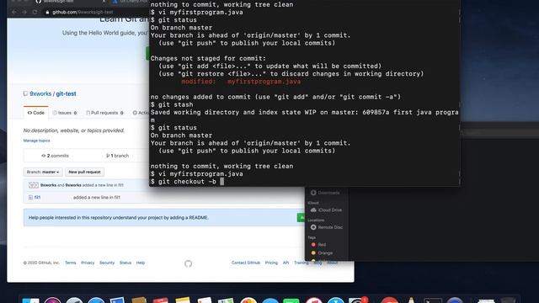Select iCloud Drive in Finder sidebar
The width and height of the screenshot is (539, 303).
click(329, 210)
